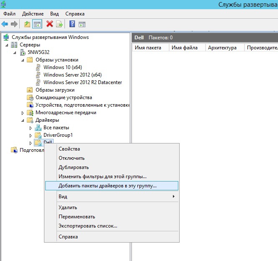Toggle the Show/Hide console tree icon
The height and width of the screenshot is (261, 278).
pyautogui.click(x=37, y=24)
